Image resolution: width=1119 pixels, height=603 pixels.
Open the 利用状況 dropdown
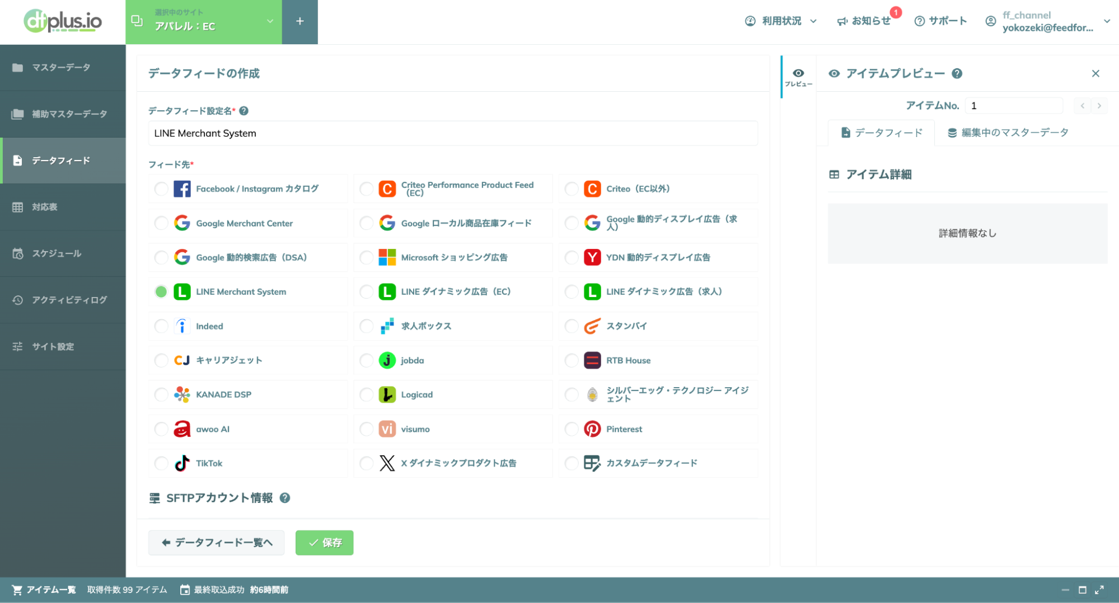click(x=781, y=21)
